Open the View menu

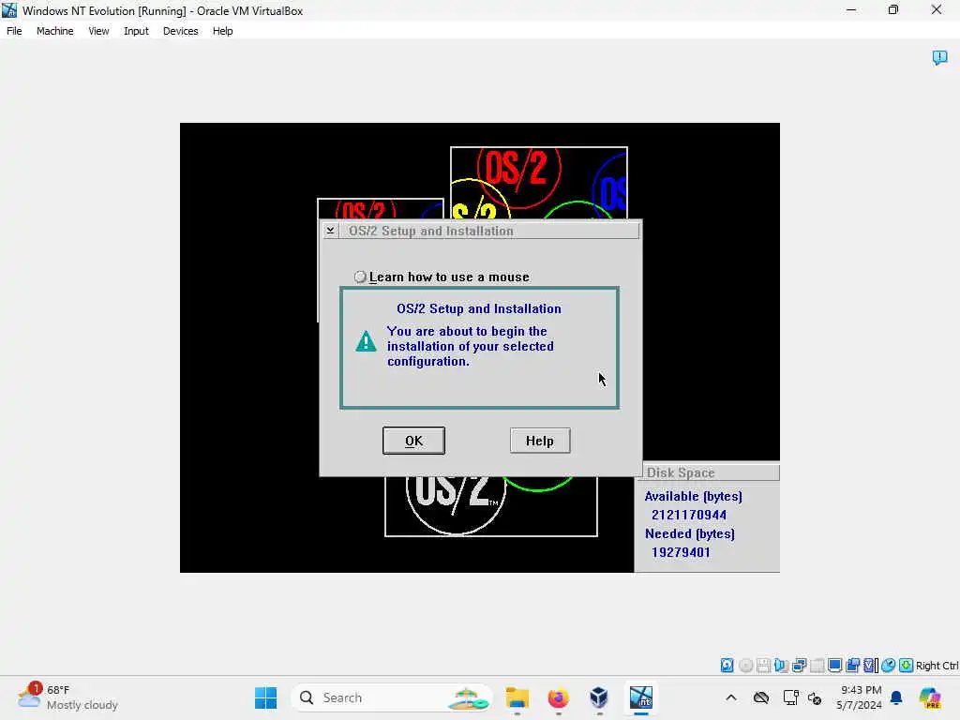point(98,31)
